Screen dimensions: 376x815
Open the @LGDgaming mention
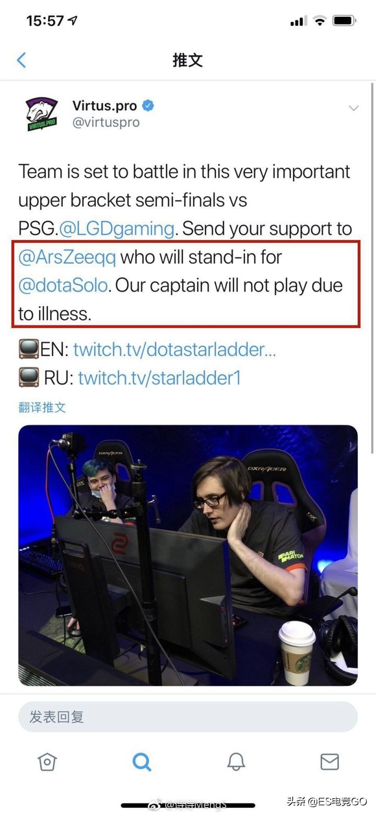pyautogui.click(x=116, y=229)
